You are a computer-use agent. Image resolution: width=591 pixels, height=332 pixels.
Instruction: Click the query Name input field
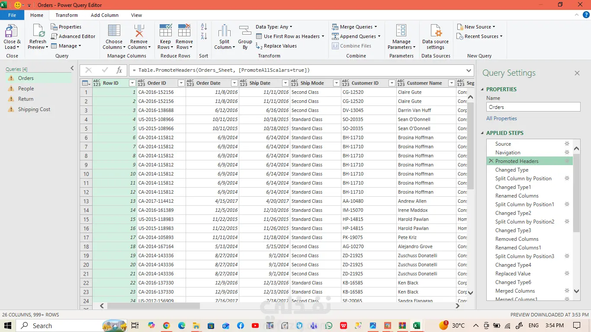[533, 107]
